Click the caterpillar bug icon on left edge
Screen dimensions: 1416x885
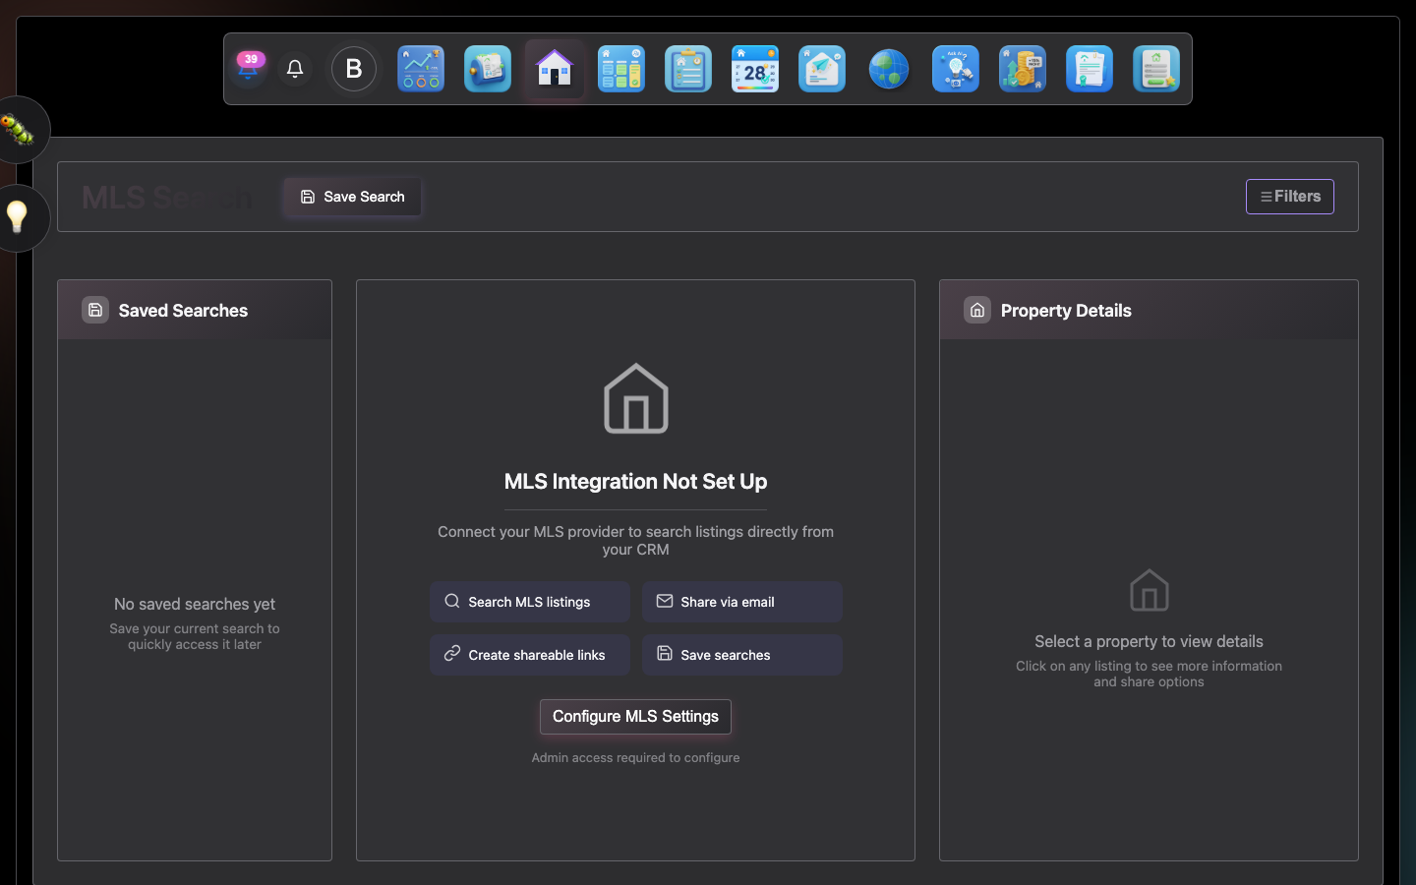(18, 130)
